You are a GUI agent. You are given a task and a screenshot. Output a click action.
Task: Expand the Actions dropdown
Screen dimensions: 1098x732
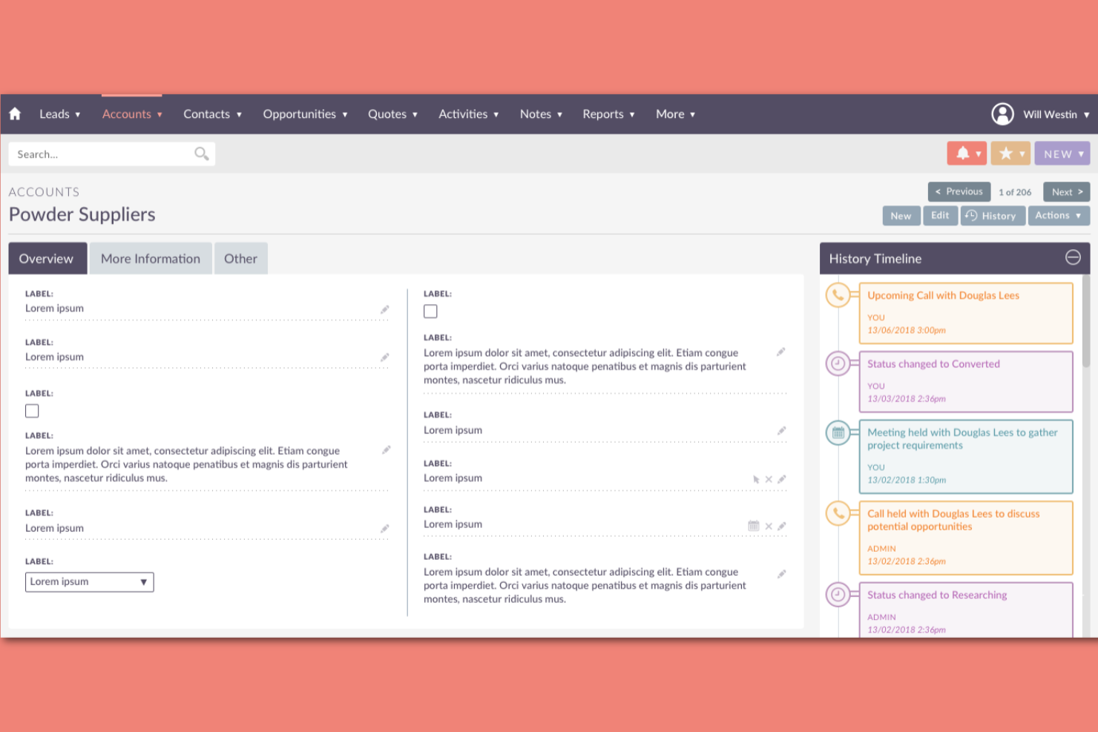coord(1059,215)
